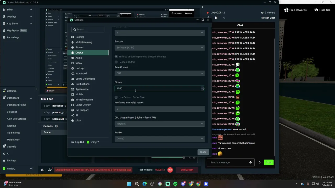Open the Audio Track dropdown

coord(160,33)
